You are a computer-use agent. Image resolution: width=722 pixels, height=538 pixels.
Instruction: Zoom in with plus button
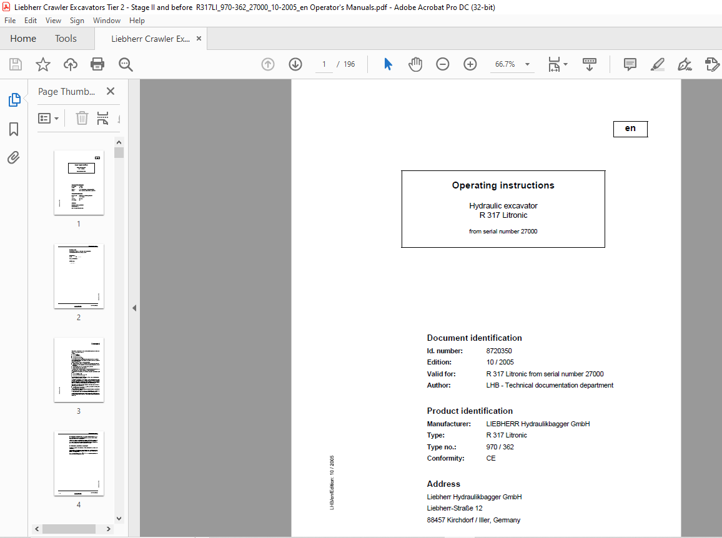pyautogui.click(x=470, y=64)
